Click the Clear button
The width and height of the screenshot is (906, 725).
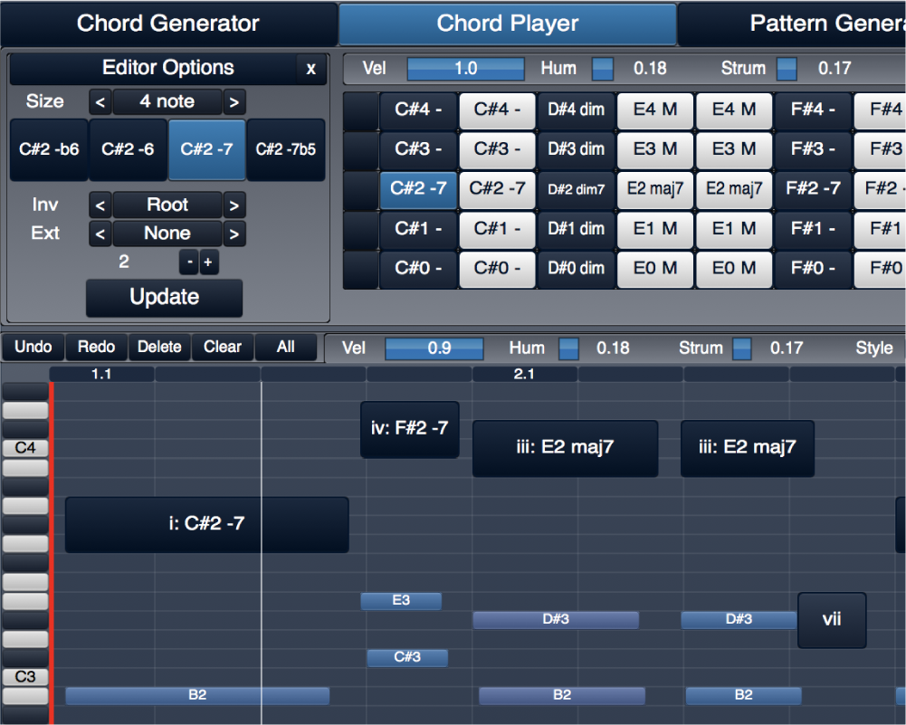click(x=223, y=348)
